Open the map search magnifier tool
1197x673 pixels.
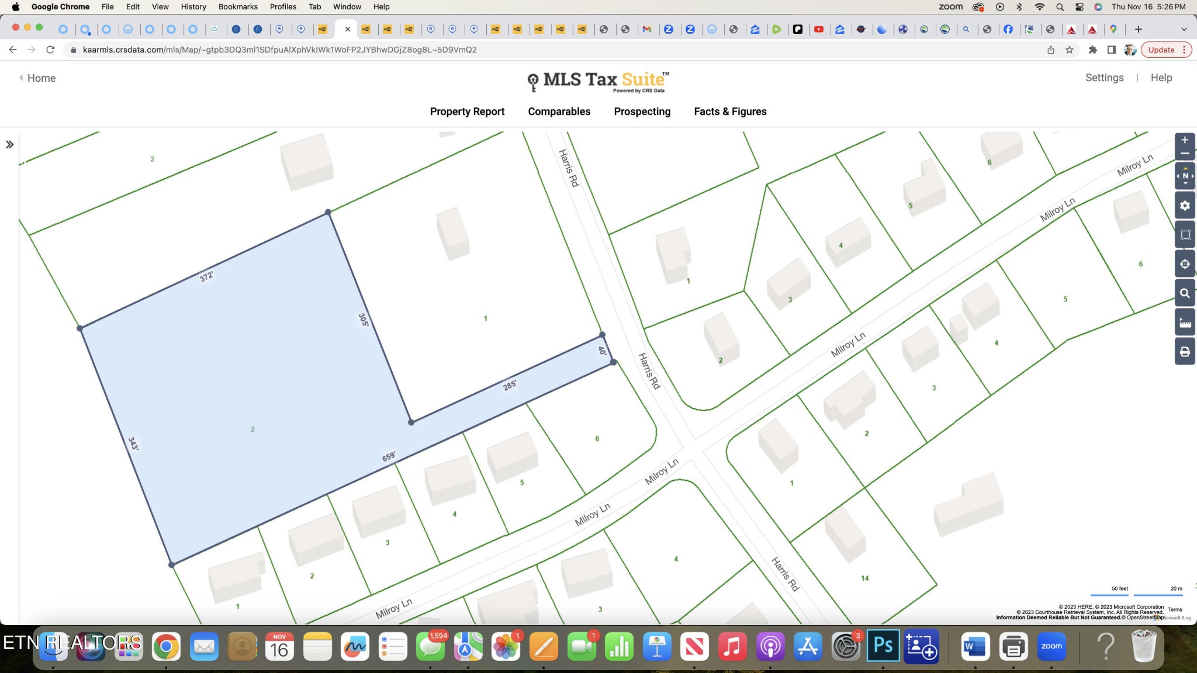[1185, 293]
